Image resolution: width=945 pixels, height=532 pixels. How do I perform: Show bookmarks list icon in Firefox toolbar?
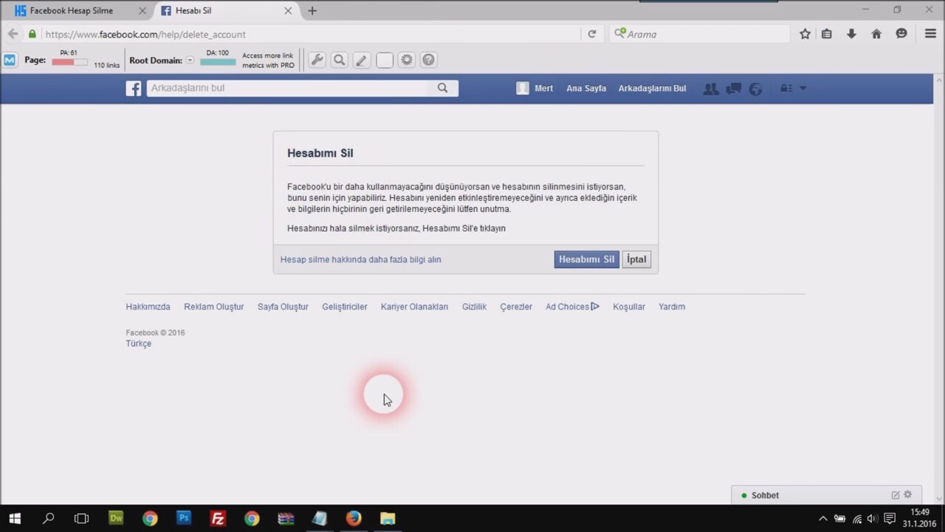click(827, 34)
